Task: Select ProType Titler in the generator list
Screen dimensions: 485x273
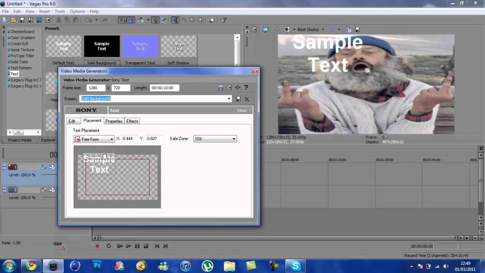Action: (x=22, y=56)
